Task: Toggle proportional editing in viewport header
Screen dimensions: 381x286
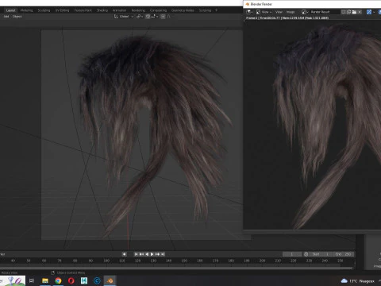Action: click(163, 17)
